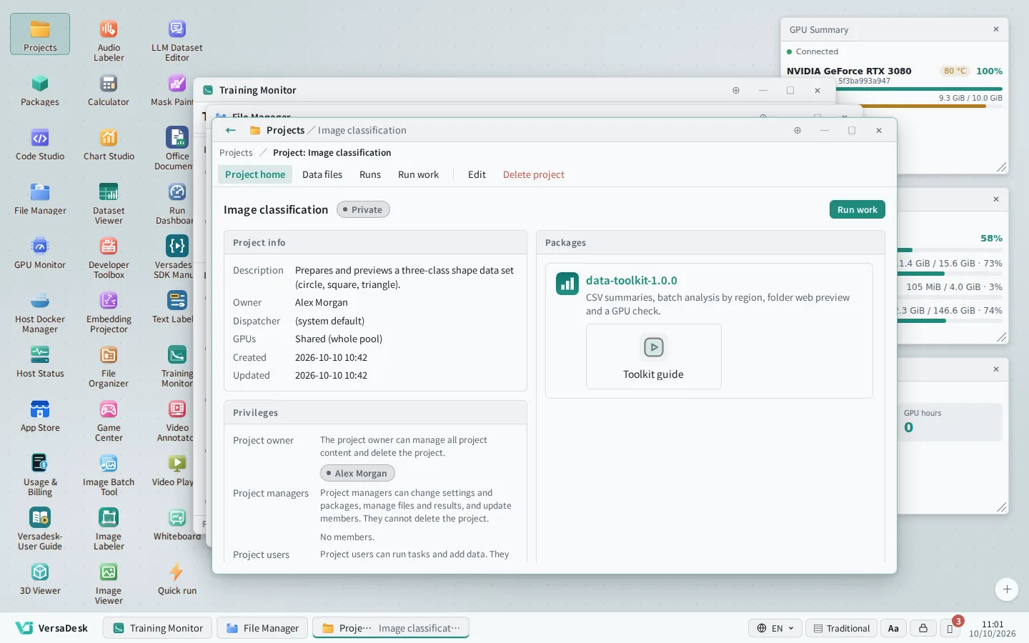The height and width of the screenshot is (643, 1029).
Task: Click the Alex Morgan owner chip
Action: pos(357,473)
